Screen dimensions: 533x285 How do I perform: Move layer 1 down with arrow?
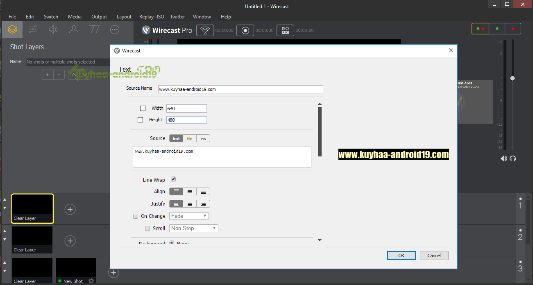[5, 208]
